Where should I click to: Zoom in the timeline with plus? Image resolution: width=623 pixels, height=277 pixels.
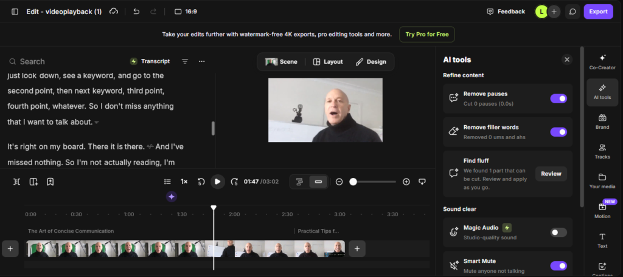(406, 182)
